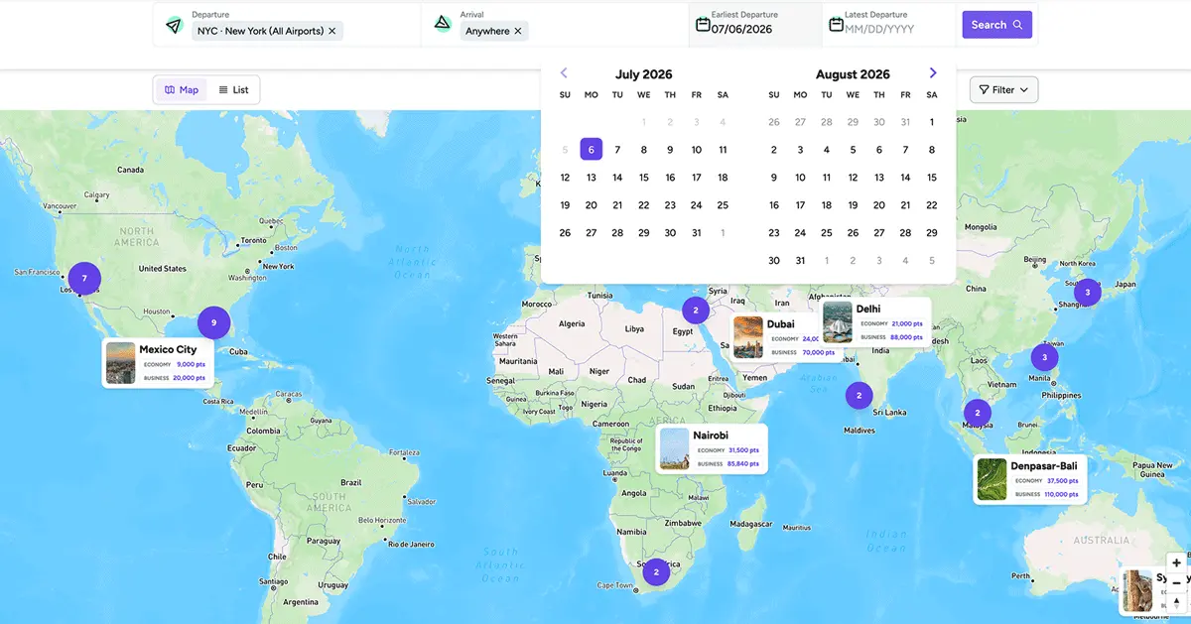Viewport: 1191px width, 624px height.
Task: Click the July 2026 month heading
Action: click(643, 74)
